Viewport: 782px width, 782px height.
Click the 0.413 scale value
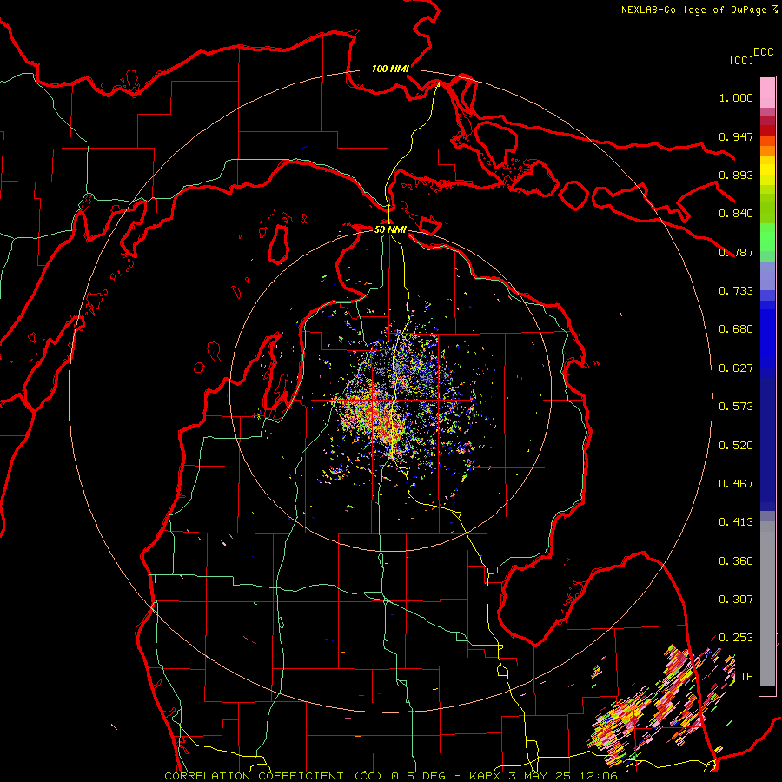pos(736,522)
